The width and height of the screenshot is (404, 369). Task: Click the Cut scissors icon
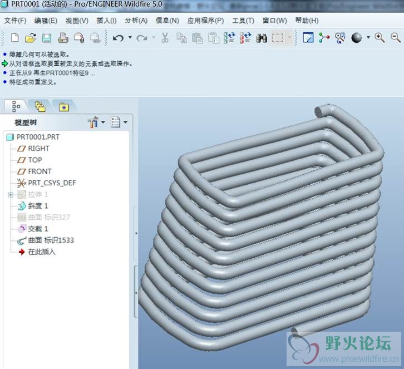pos(165,38)
